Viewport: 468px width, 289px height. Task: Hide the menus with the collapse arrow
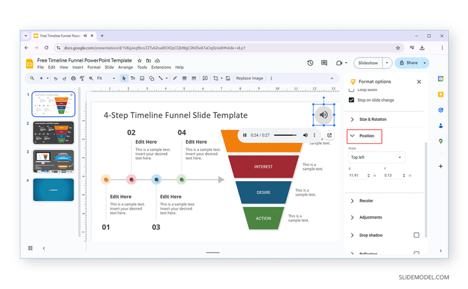[332, 78]
